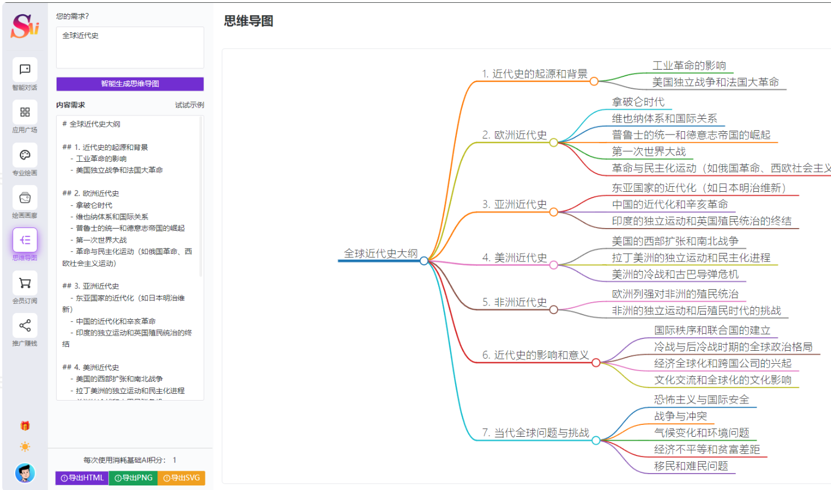831x490 pixels.
Task: Select the 思维导图 mind map icon
Action: pyautogui.click(x=25, y=240)
